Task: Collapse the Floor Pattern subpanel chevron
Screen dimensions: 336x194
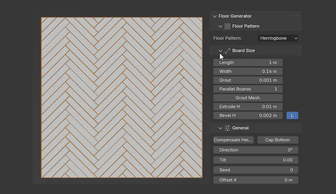Action: coord(220,26)
